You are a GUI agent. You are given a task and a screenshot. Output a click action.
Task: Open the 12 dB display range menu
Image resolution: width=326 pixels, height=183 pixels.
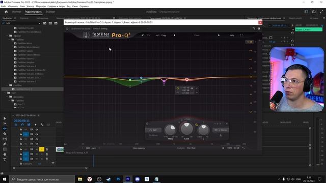[x=250, y=42]
